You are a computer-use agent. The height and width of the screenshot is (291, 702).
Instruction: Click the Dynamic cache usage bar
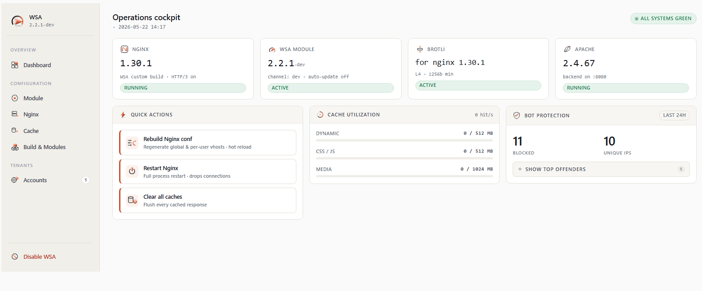[404, 141]
